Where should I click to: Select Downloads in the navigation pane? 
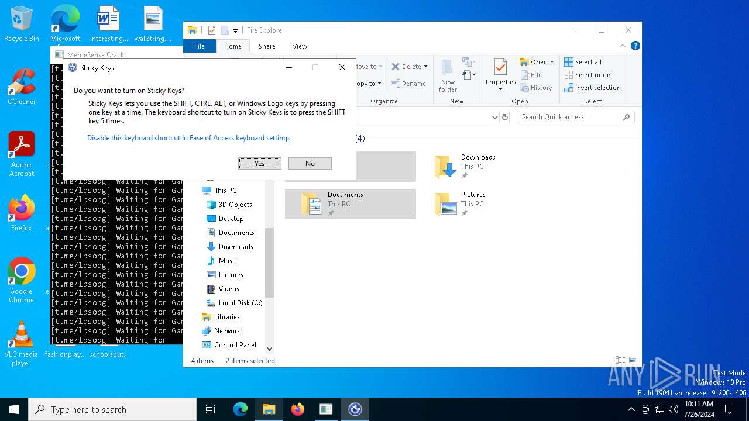(x=236, y=247)
